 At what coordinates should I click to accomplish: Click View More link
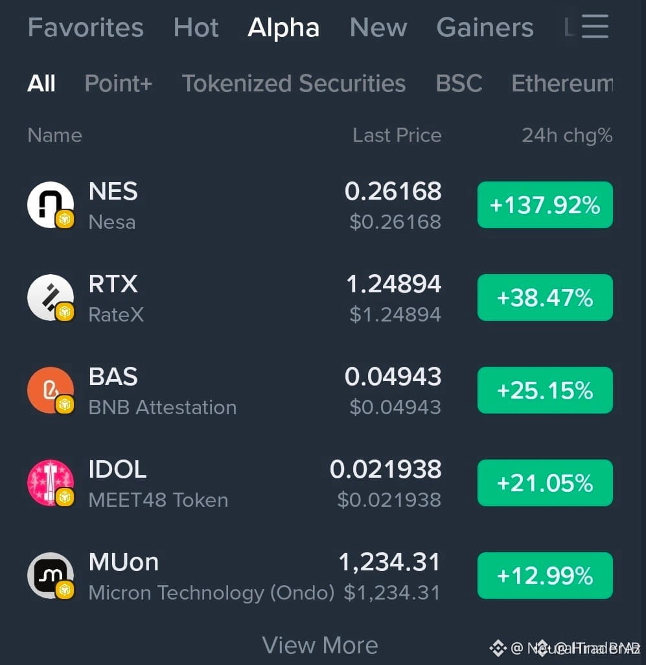tap(320, 646)
